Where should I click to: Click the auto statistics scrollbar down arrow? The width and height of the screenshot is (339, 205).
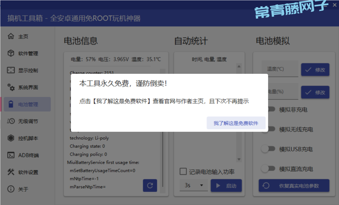click(239, 159)
